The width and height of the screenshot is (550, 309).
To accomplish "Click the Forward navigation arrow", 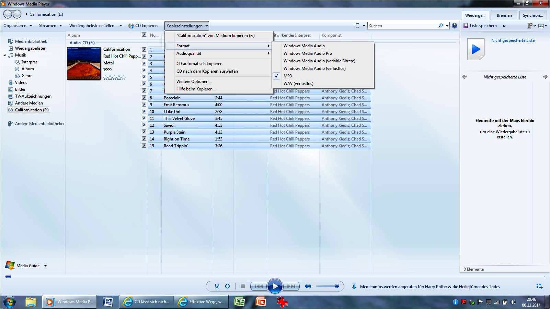I will (17, 14).
